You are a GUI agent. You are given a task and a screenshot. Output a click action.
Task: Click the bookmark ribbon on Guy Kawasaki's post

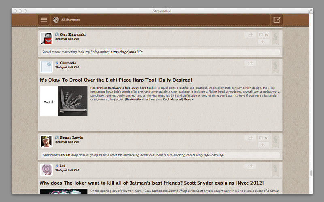275,38
